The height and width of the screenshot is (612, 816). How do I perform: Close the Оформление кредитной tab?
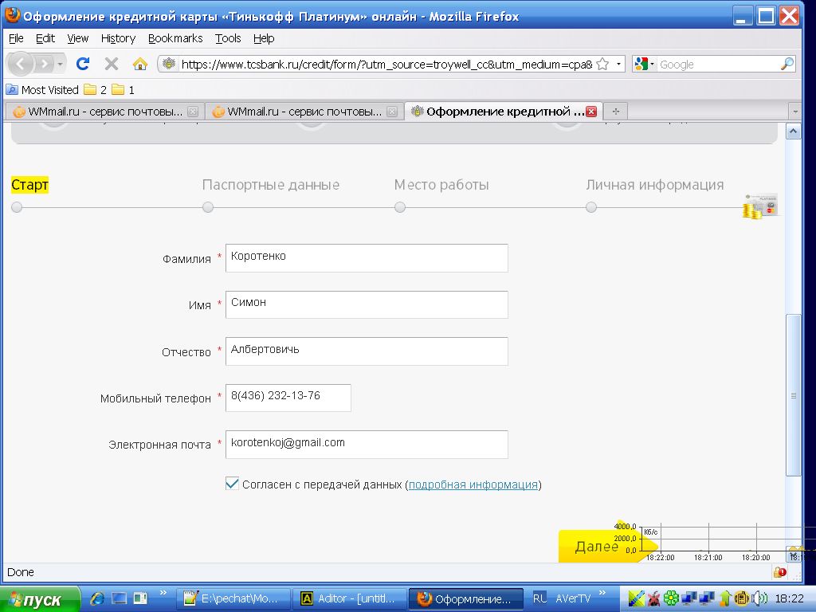click(x=591, y=112)
